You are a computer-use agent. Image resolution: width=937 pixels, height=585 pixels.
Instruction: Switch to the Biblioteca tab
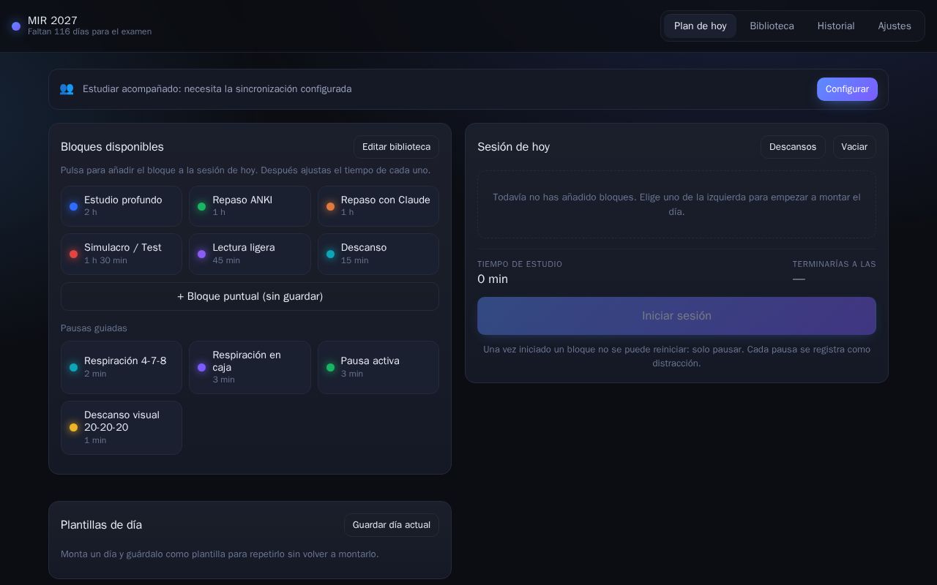coord(772,26)
